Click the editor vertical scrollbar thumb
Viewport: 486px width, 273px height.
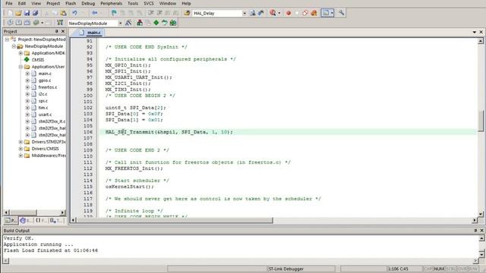tap(481, 121)
